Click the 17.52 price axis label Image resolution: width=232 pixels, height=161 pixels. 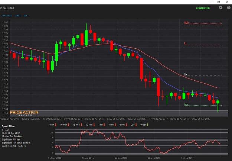pyautogui.click(x=5, y=113)
